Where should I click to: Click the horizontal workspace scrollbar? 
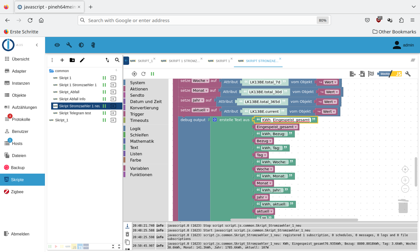(294, 220)
